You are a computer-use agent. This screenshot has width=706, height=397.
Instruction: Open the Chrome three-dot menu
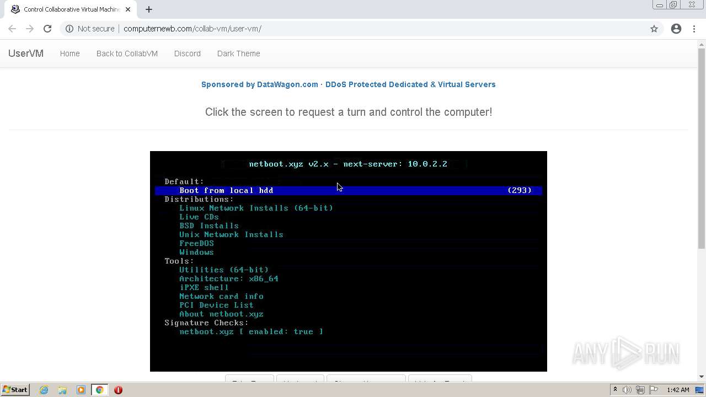coord(694,29)
